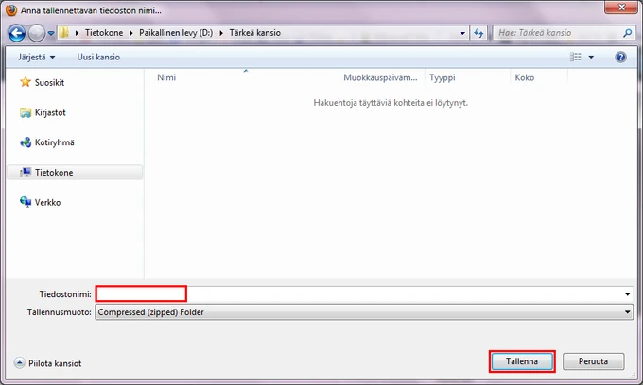643x385 pixels.
Task: Select Tietokone in the address breadcrumb
Action: click(x=104, y=33)
